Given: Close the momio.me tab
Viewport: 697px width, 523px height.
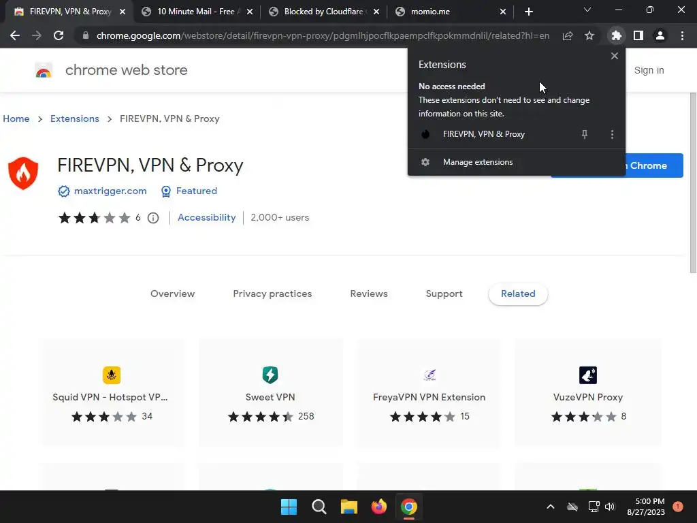Looking at the screenshot, I should tap(503, 12).
